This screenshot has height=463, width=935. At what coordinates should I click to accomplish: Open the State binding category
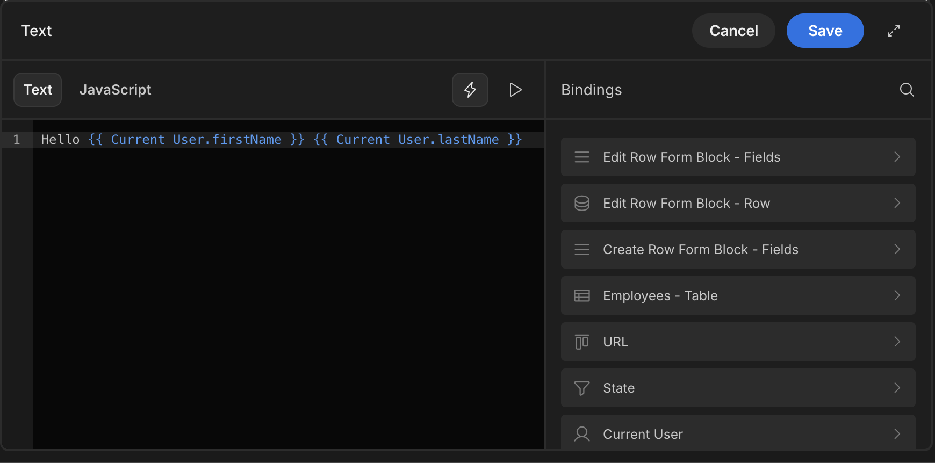click(738, 388)
